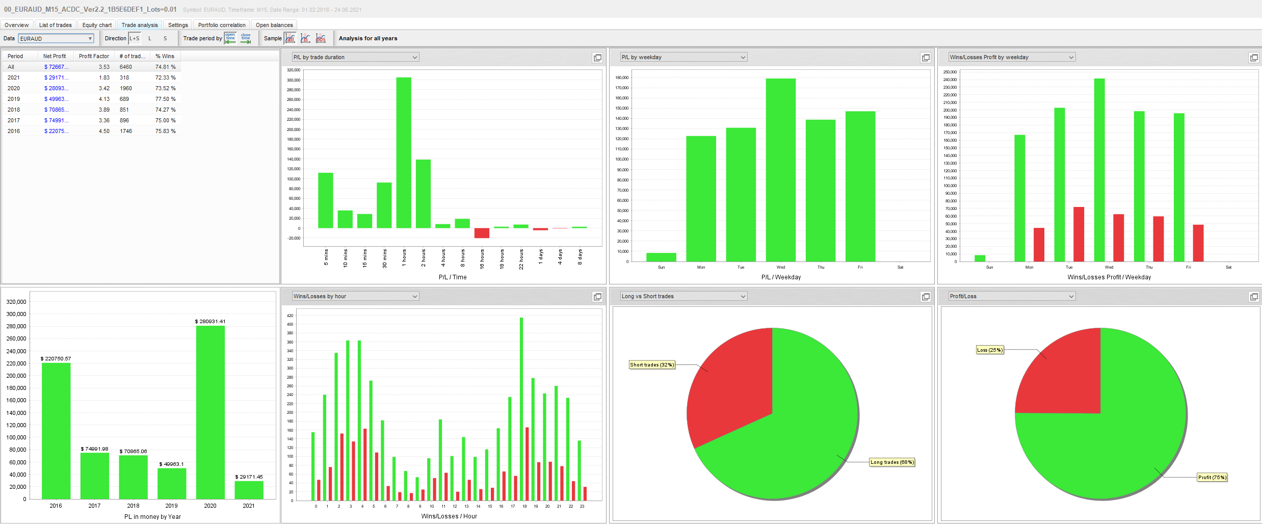Maximize the Long vs Short trades chart

(x=926, y=297)
